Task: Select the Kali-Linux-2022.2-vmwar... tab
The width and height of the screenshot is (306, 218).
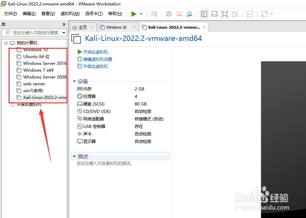Action: (x=174, y=27)
